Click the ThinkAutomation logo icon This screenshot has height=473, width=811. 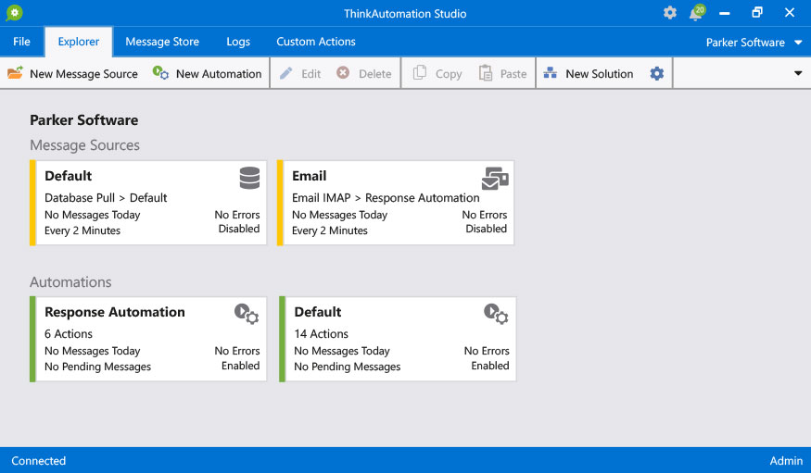coord(15,13)
